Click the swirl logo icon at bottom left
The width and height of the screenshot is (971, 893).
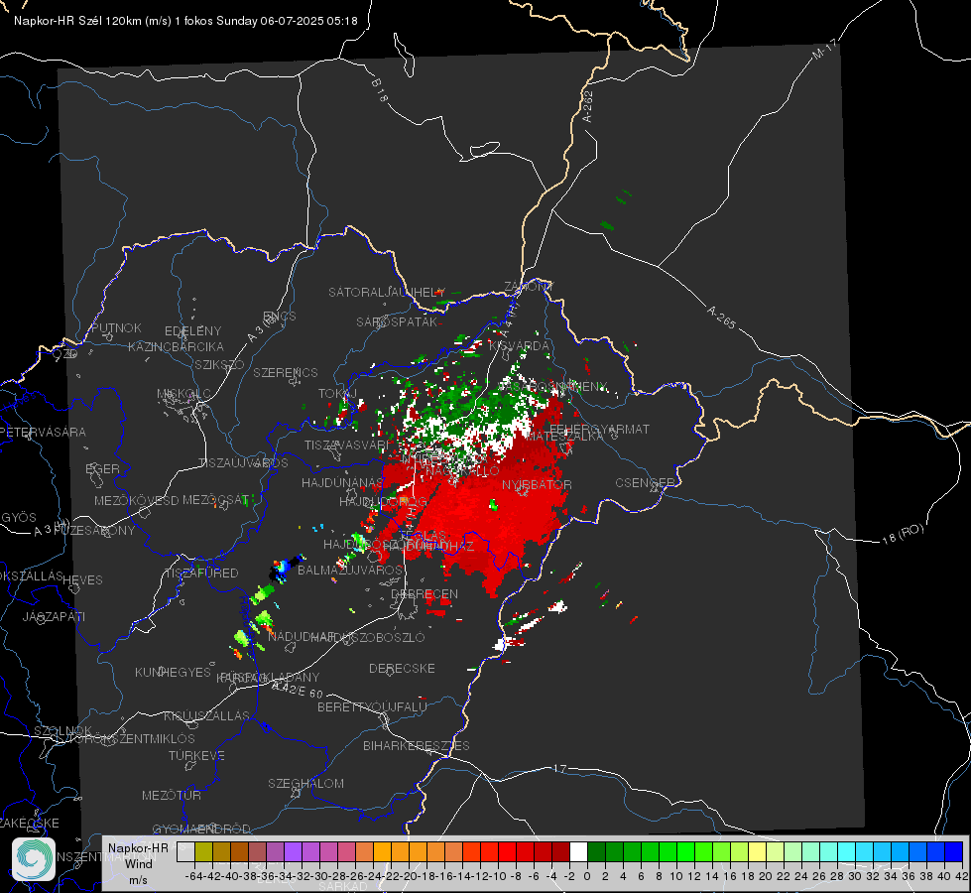34,859
